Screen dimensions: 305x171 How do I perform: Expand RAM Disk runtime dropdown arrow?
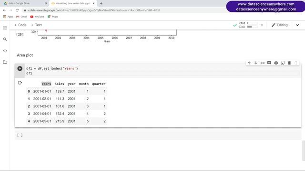pyautogui.click(x=262, y=25)
